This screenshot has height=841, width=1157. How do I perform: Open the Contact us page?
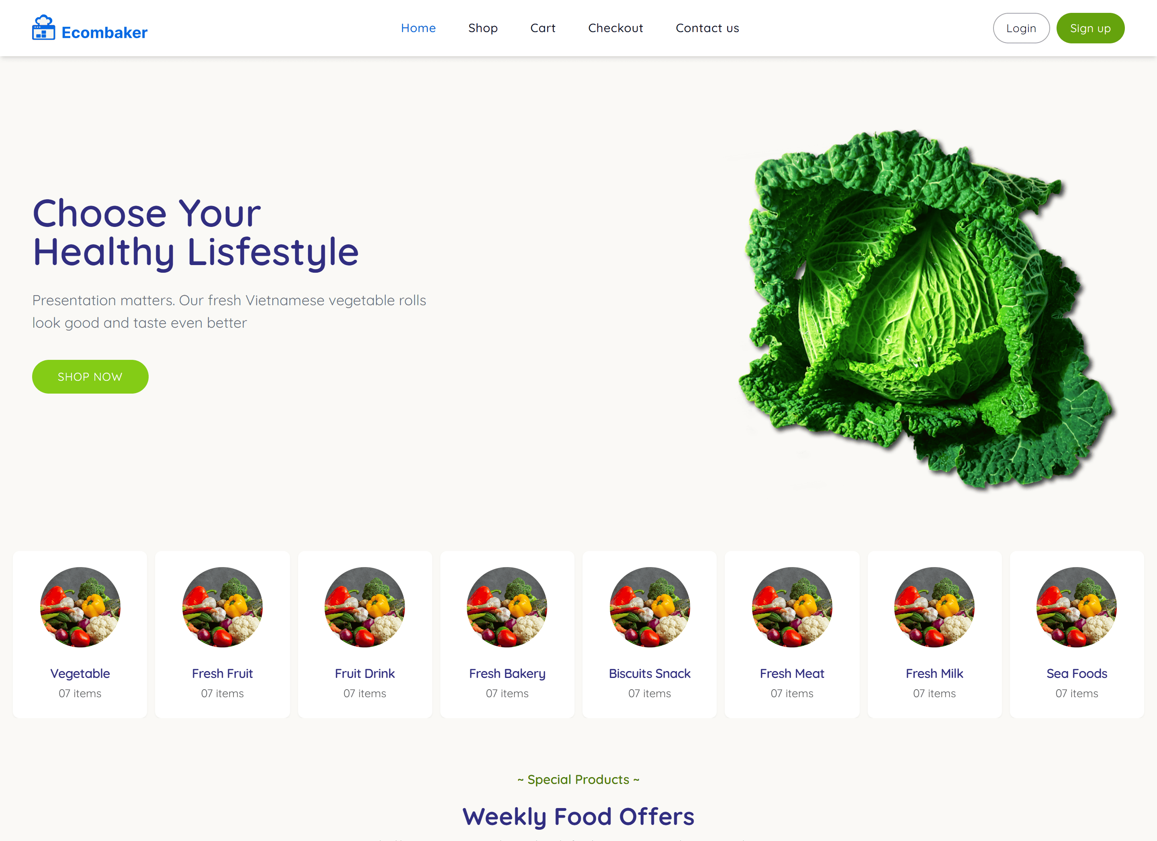pyautogui.click(x=707, y=28)
